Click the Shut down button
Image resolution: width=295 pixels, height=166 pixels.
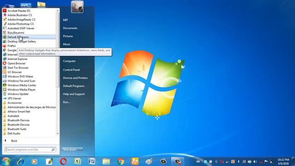(70, 149)
